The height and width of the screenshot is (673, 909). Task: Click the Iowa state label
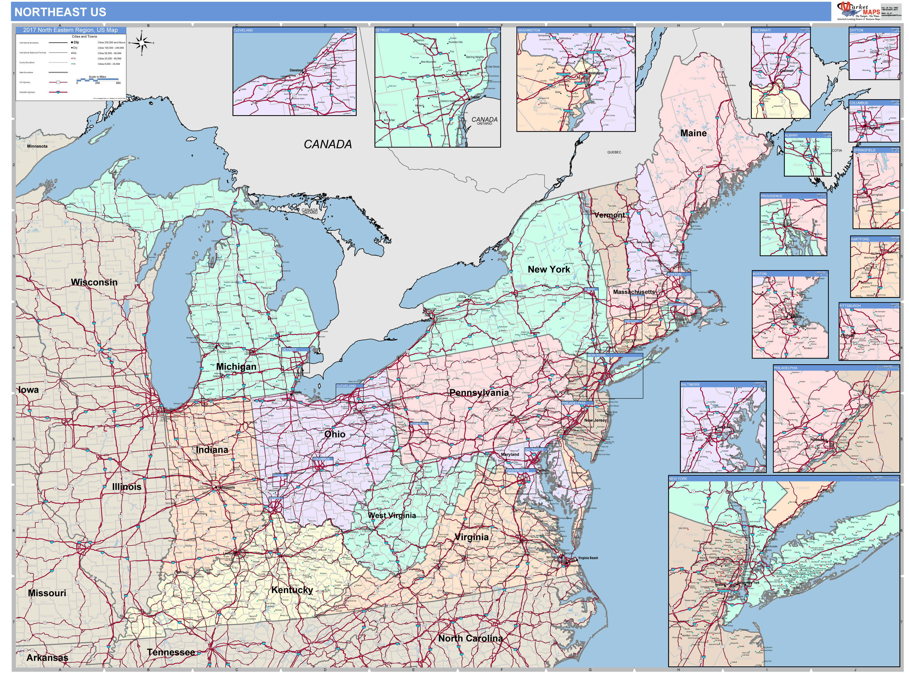coord(28,390)
